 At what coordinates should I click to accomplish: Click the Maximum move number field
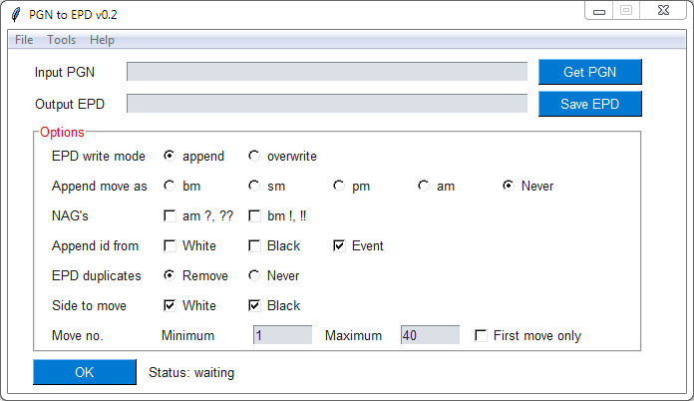[x=430, y=336]
